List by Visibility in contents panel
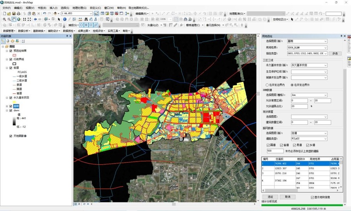 click(x=12, y=41)
